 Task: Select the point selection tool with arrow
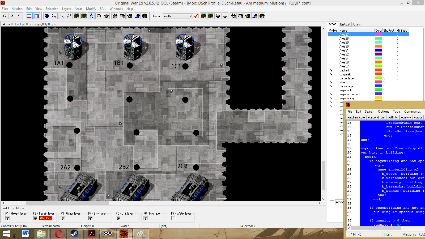(x=54, y=16)
